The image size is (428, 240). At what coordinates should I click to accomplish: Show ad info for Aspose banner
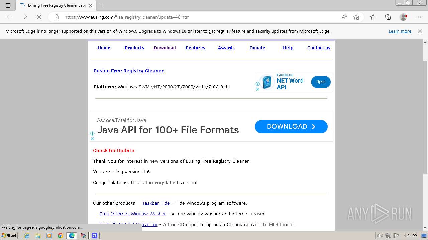click(92, 133)
